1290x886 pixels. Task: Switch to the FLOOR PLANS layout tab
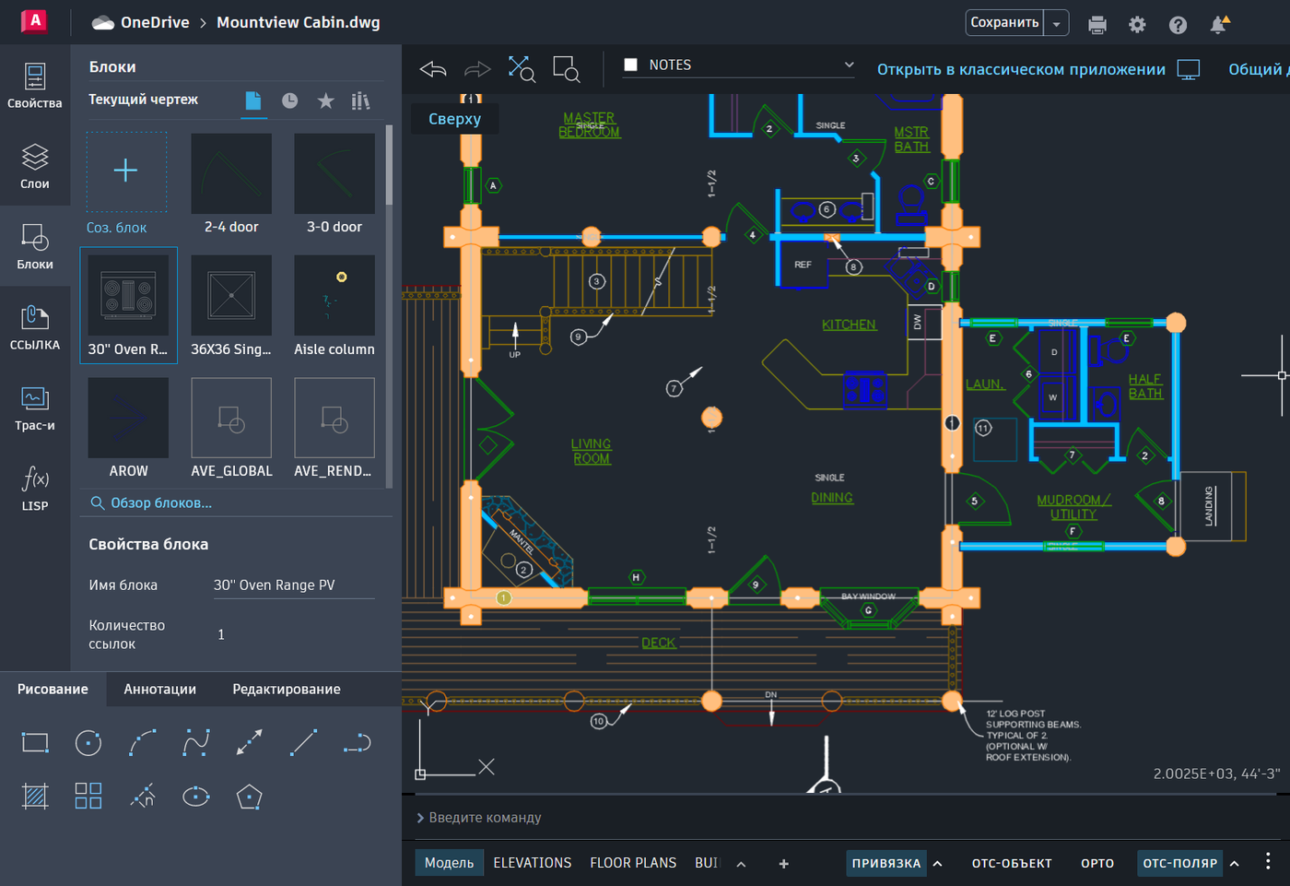633,863
